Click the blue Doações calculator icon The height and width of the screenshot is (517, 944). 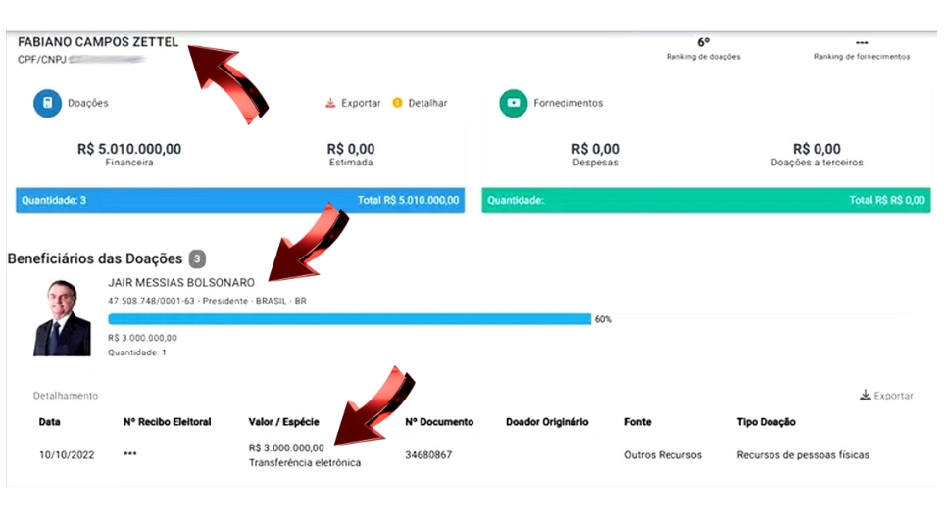tap(47, 104)
